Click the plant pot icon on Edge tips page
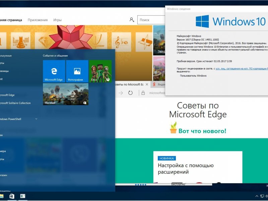The height and width of the screenshot is (201, 268). pyautogui.click(x=173, y=128)
